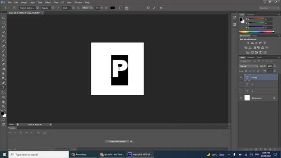This screenshot has height=158, width=281.
Task: Click the text color swatch in options bar
Action: 112,8
